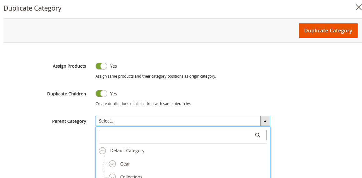Viewport: 362px width, 178px height.
Task: Click the magnifier search icon
Action: coord(258,135)
